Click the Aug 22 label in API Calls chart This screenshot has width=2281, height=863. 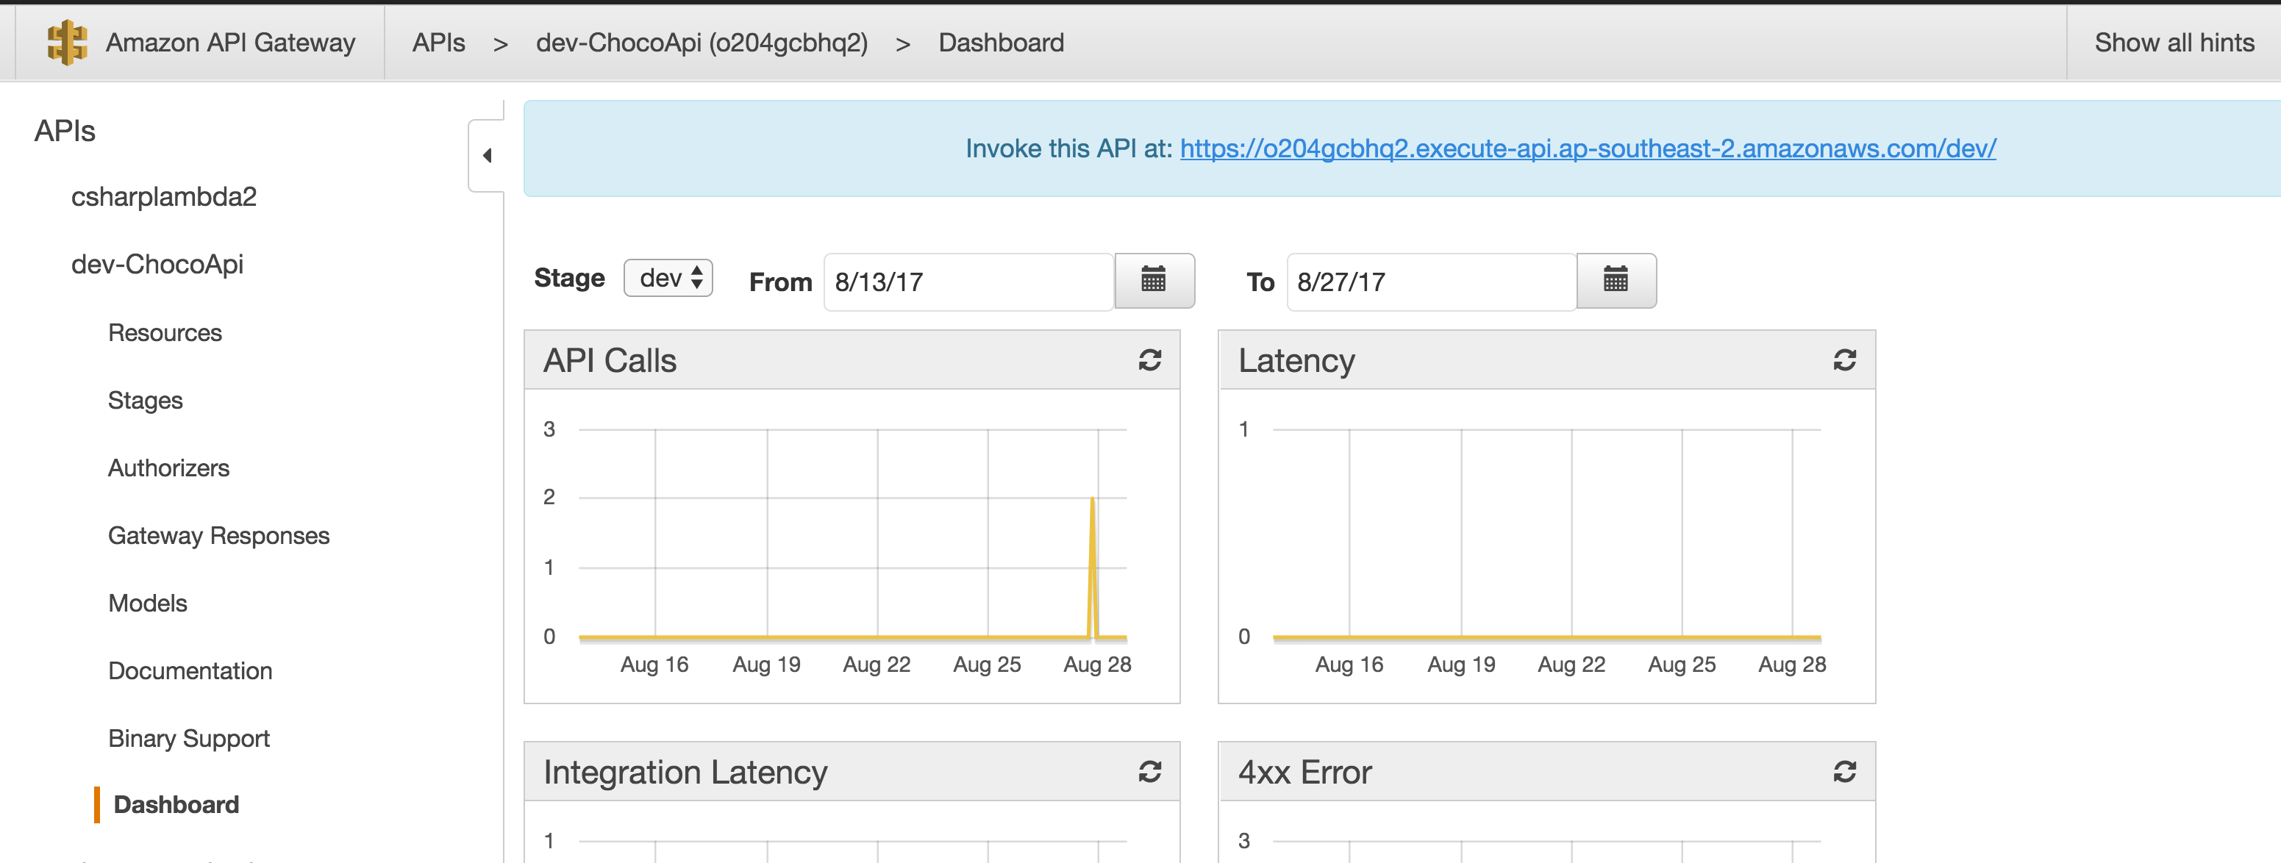click(x=877, y=665)
